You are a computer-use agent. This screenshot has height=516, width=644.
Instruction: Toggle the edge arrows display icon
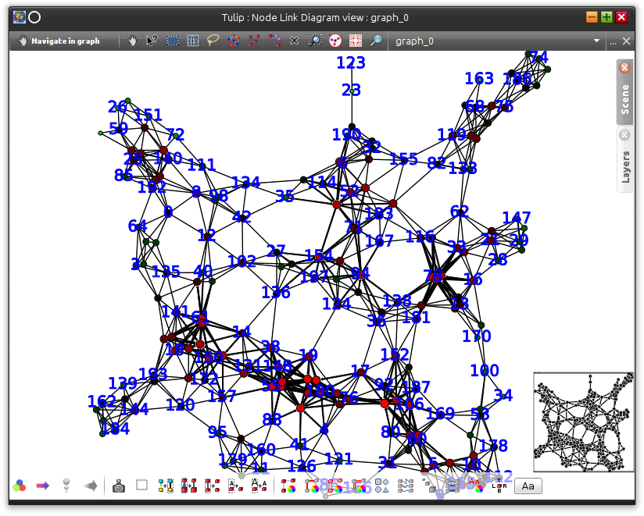(x=91, y=486)
